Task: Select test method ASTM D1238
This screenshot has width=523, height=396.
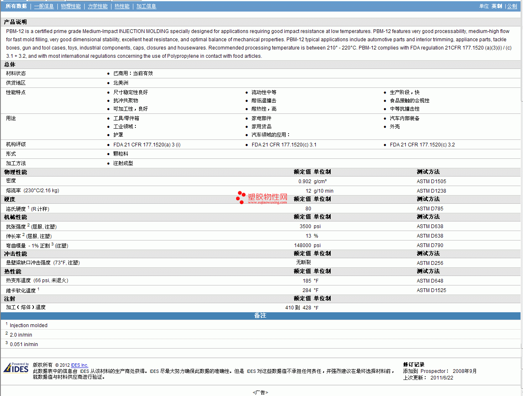Action: click(x=431, y=191)
